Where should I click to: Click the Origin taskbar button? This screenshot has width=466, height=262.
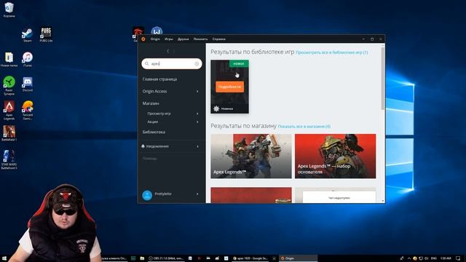[x=298, y=258]
